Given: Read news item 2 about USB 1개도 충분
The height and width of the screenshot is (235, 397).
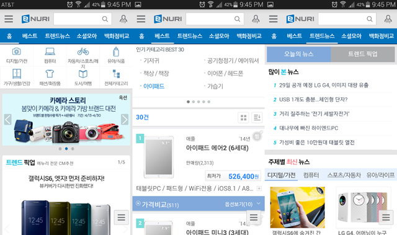Looking at the screenshot, I should click(313, 100).
